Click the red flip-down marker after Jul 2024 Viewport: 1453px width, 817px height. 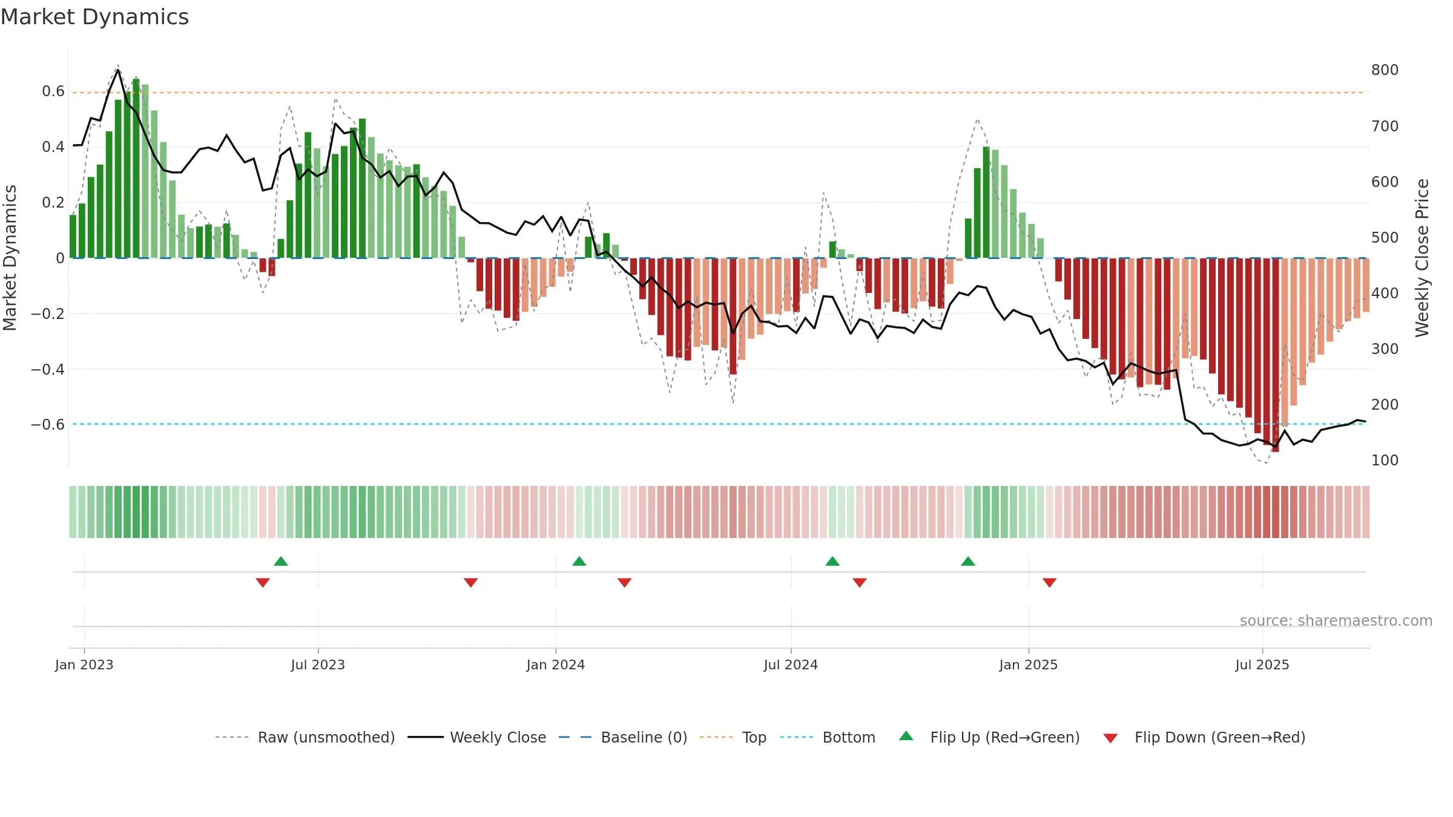coord(860,582)
